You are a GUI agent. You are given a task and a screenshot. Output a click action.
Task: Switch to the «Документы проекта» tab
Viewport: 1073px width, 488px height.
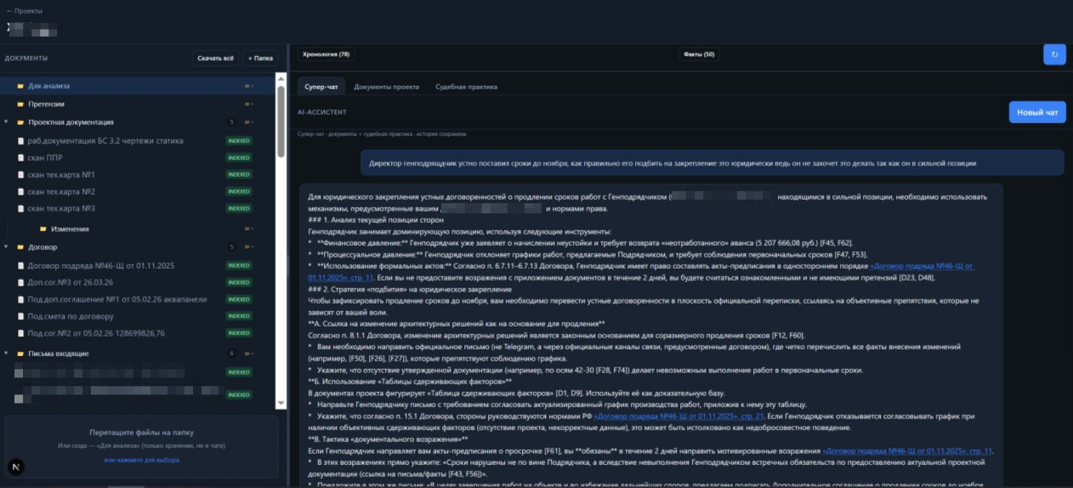pyautogui.click(x=387, y=87)
